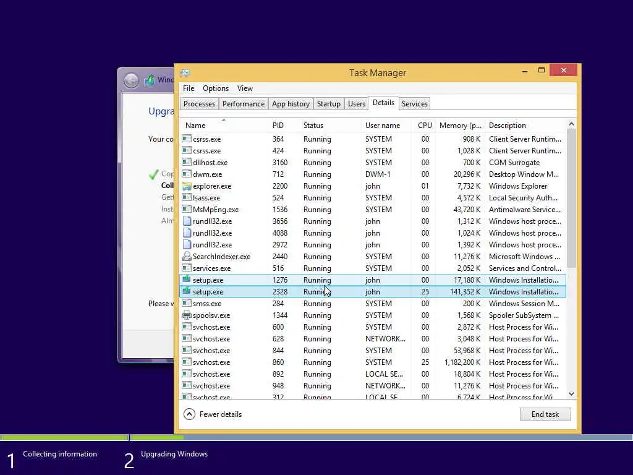Click the DWM-1 user name cell
The width and height of the screenshot is (633, 475).
pyautogui.click(x=378, y=174)
